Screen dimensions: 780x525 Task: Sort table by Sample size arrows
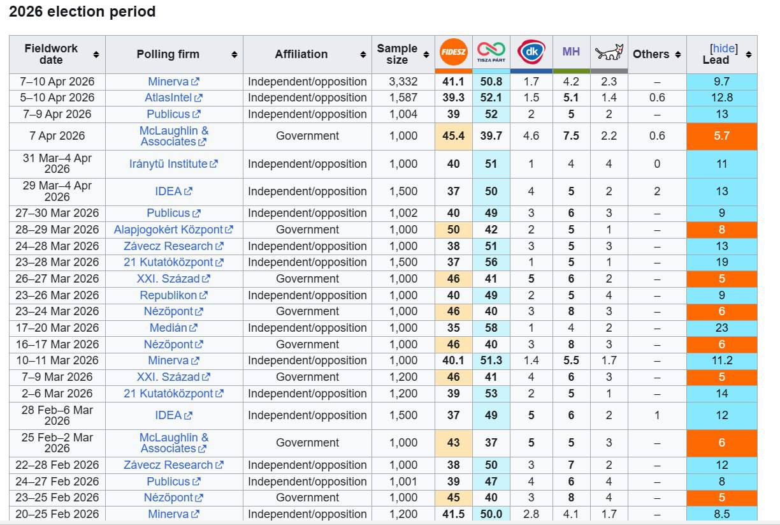(x=426, y=55)
